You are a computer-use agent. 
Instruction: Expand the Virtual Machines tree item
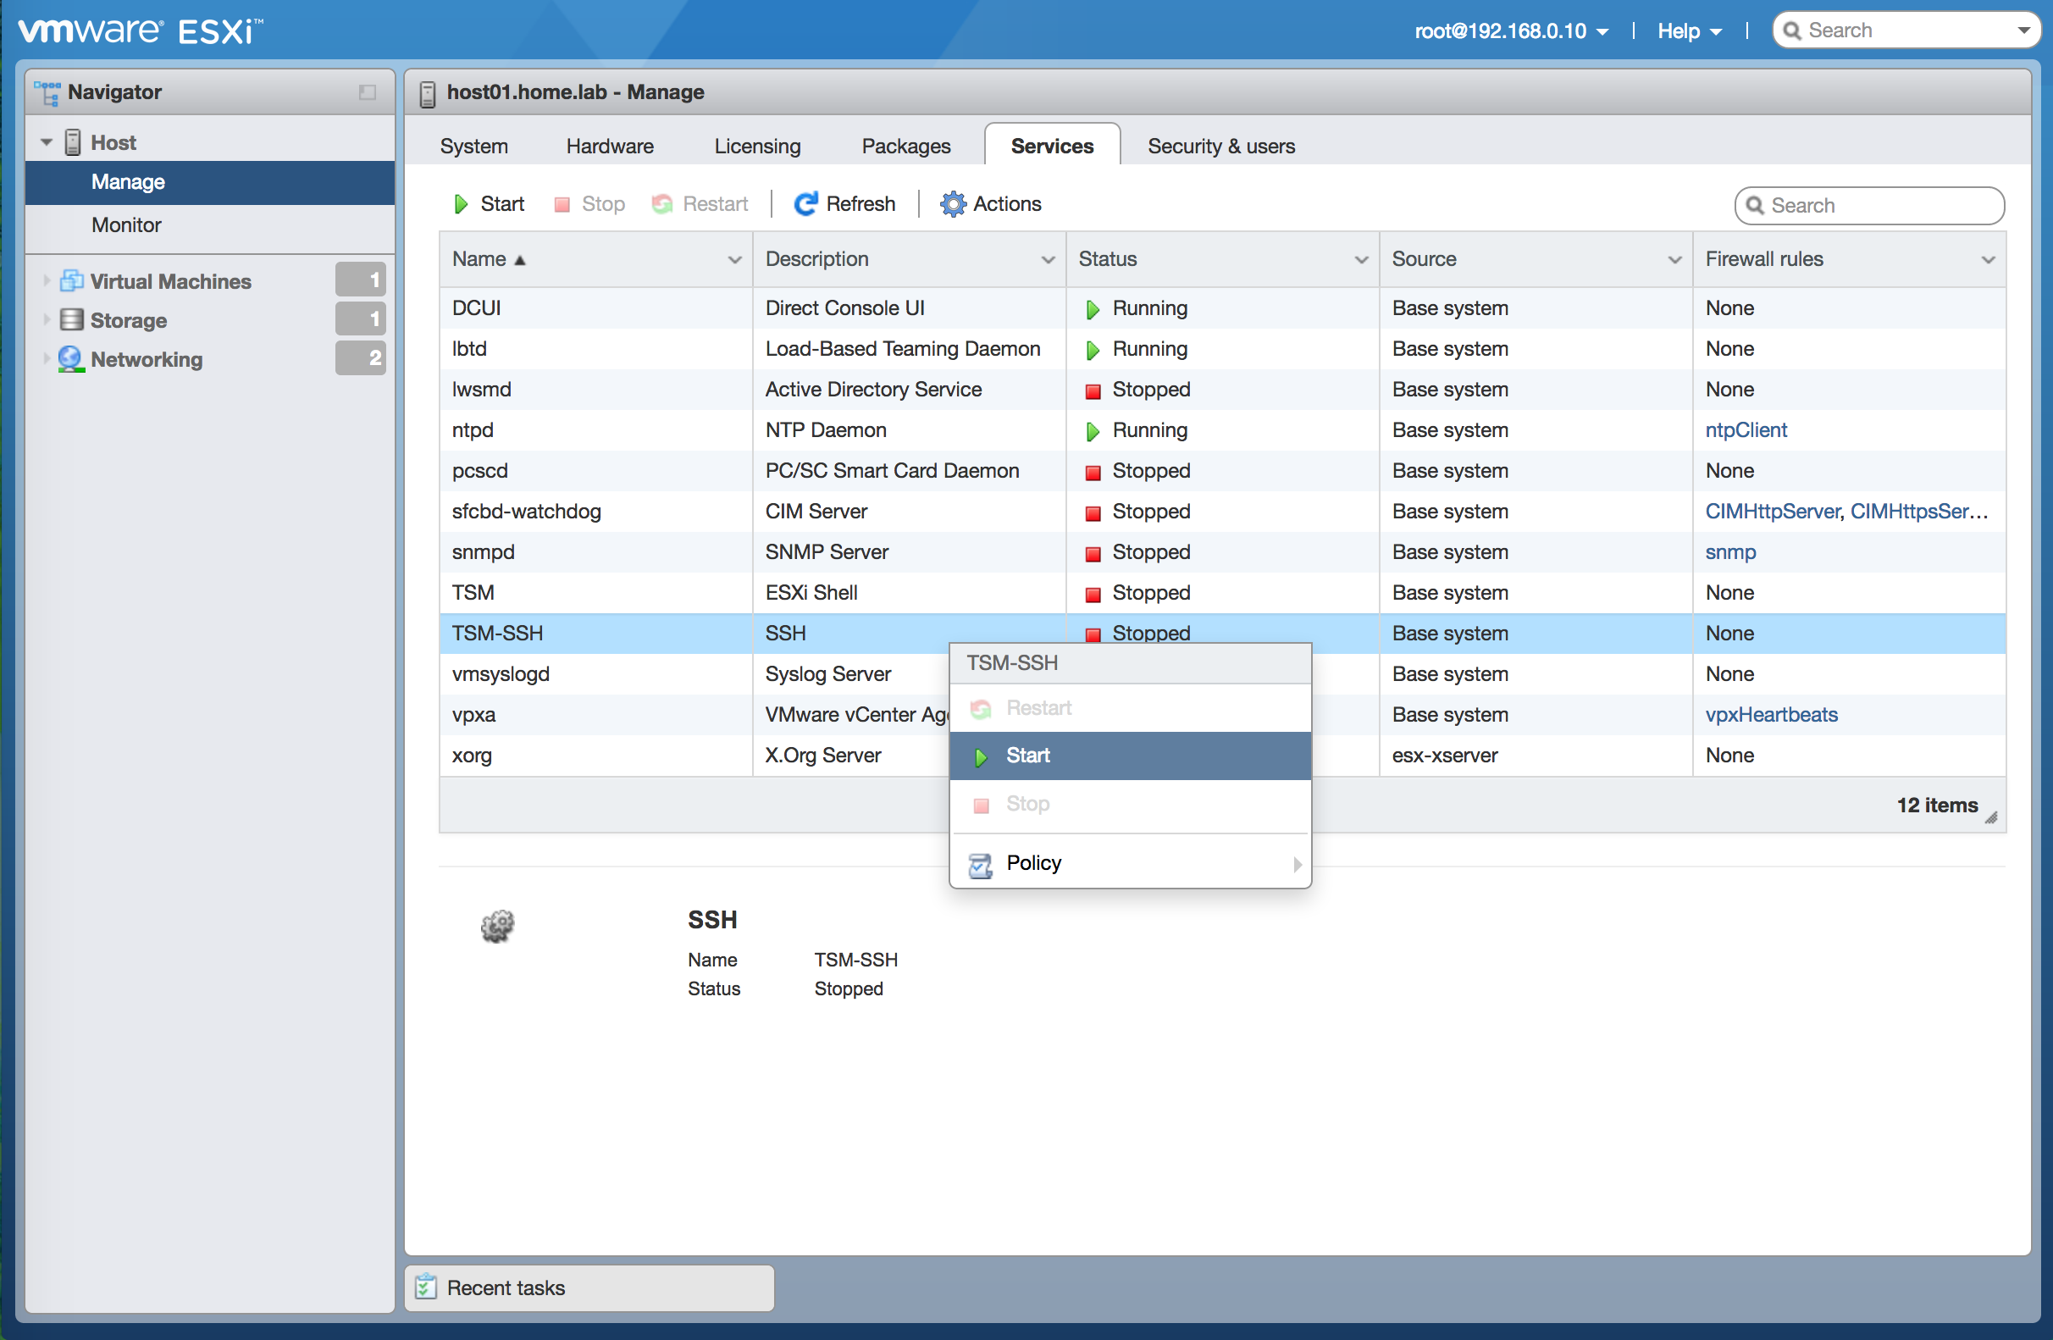point(46,280)
